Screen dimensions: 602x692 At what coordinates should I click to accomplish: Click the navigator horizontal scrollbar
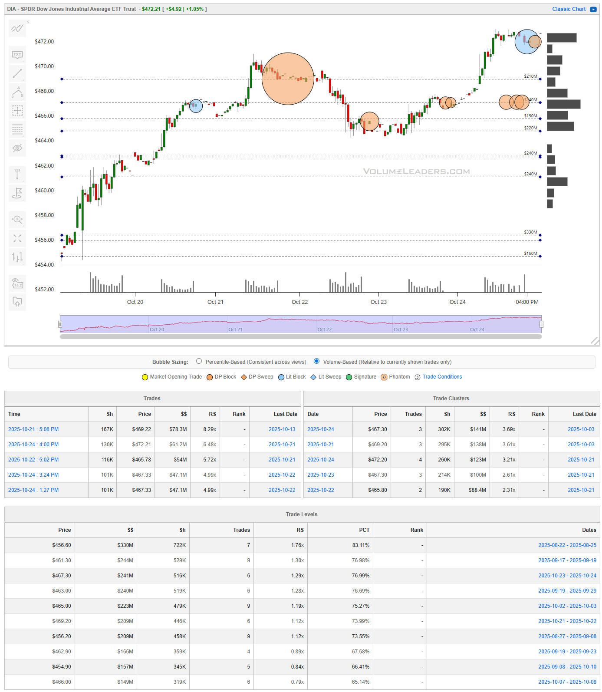(300, 336)
